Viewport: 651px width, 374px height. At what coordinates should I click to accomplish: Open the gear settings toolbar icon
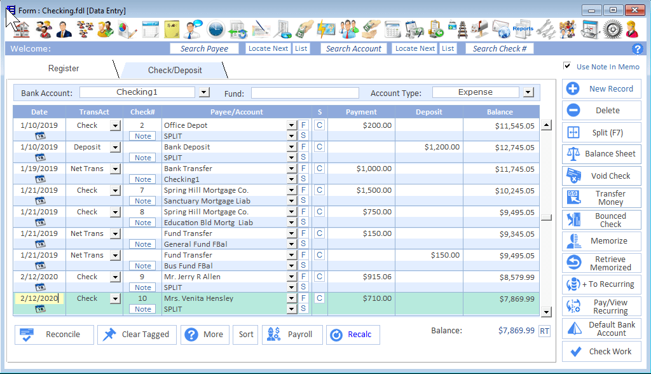pos(613,29)
